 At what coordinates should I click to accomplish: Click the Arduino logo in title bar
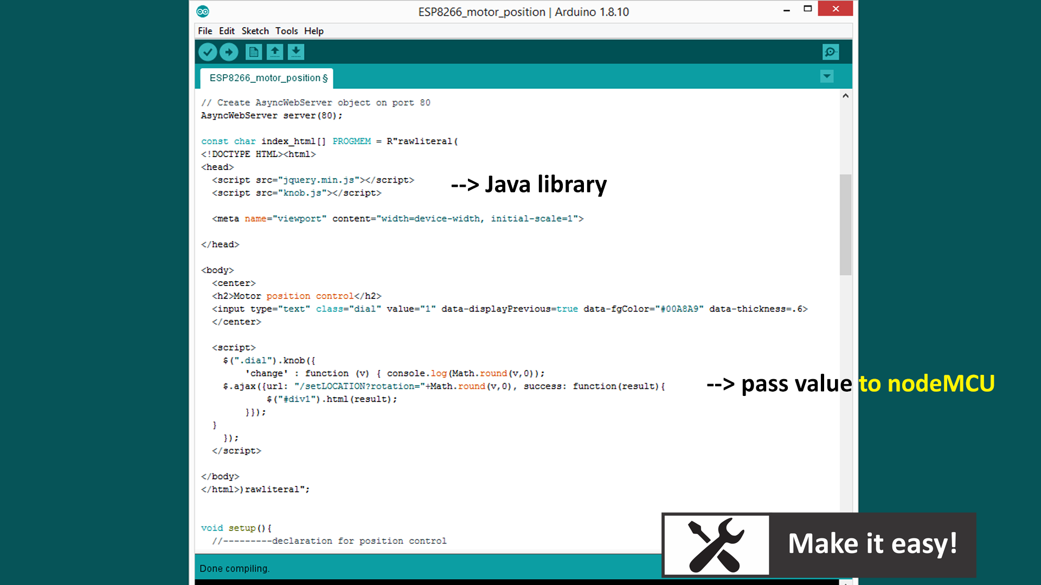(203, 11)
